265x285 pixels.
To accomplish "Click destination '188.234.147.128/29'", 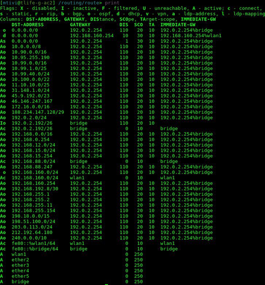I will pyautogui.click(x=38, y=112).
